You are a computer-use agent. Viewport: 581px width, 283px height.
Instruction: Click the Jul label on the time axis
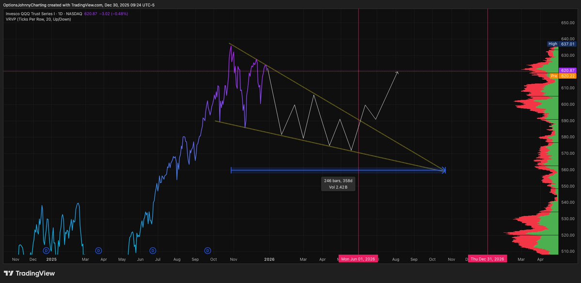(x=158, y=259)
